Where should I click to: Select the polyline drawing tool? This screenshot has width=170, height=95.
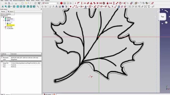(95, 7)
